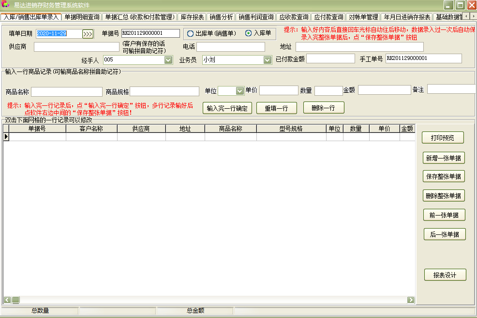Click the 地址 grid column header
The width and height of the screenshot is (477, 318).
click(x=185, y=129)
